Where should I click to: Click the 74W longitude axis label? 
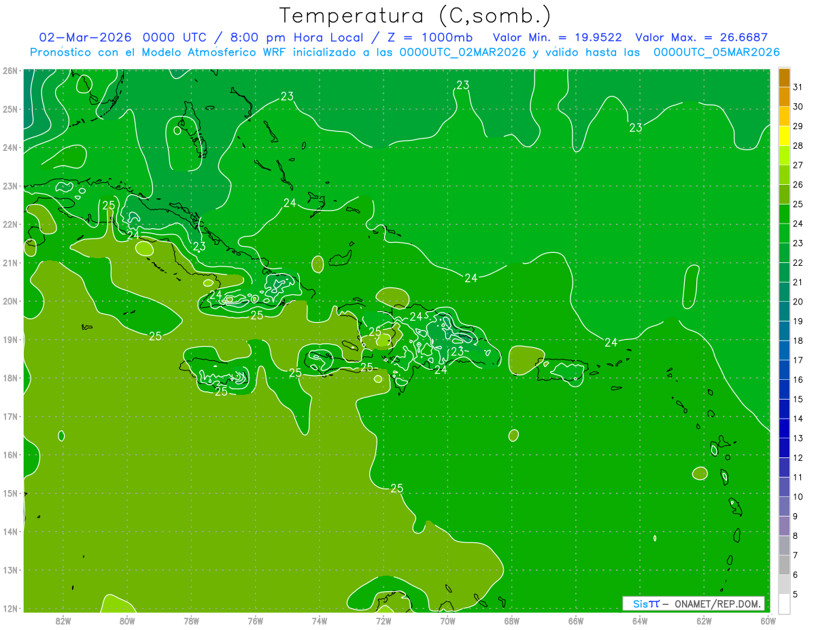(x=320, y=620)
